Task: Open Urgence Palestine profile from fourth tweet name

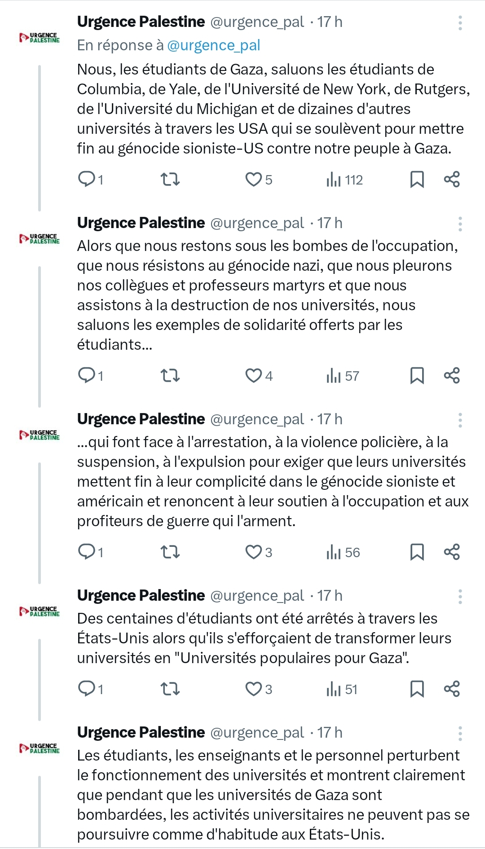Action: coord(141,595)
